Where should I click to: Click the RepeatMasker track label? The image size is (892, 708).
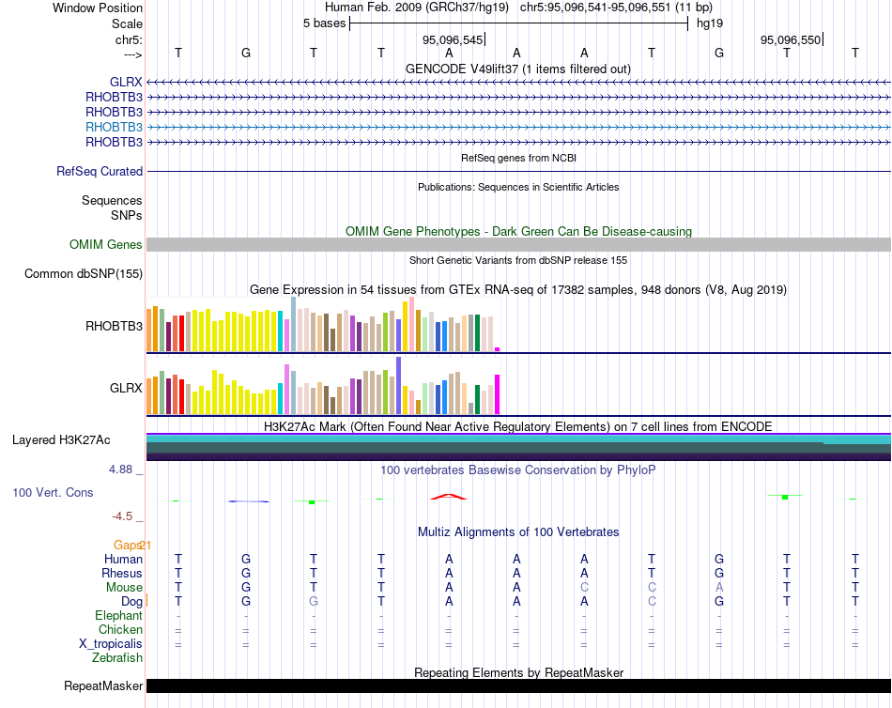[103, 686]
